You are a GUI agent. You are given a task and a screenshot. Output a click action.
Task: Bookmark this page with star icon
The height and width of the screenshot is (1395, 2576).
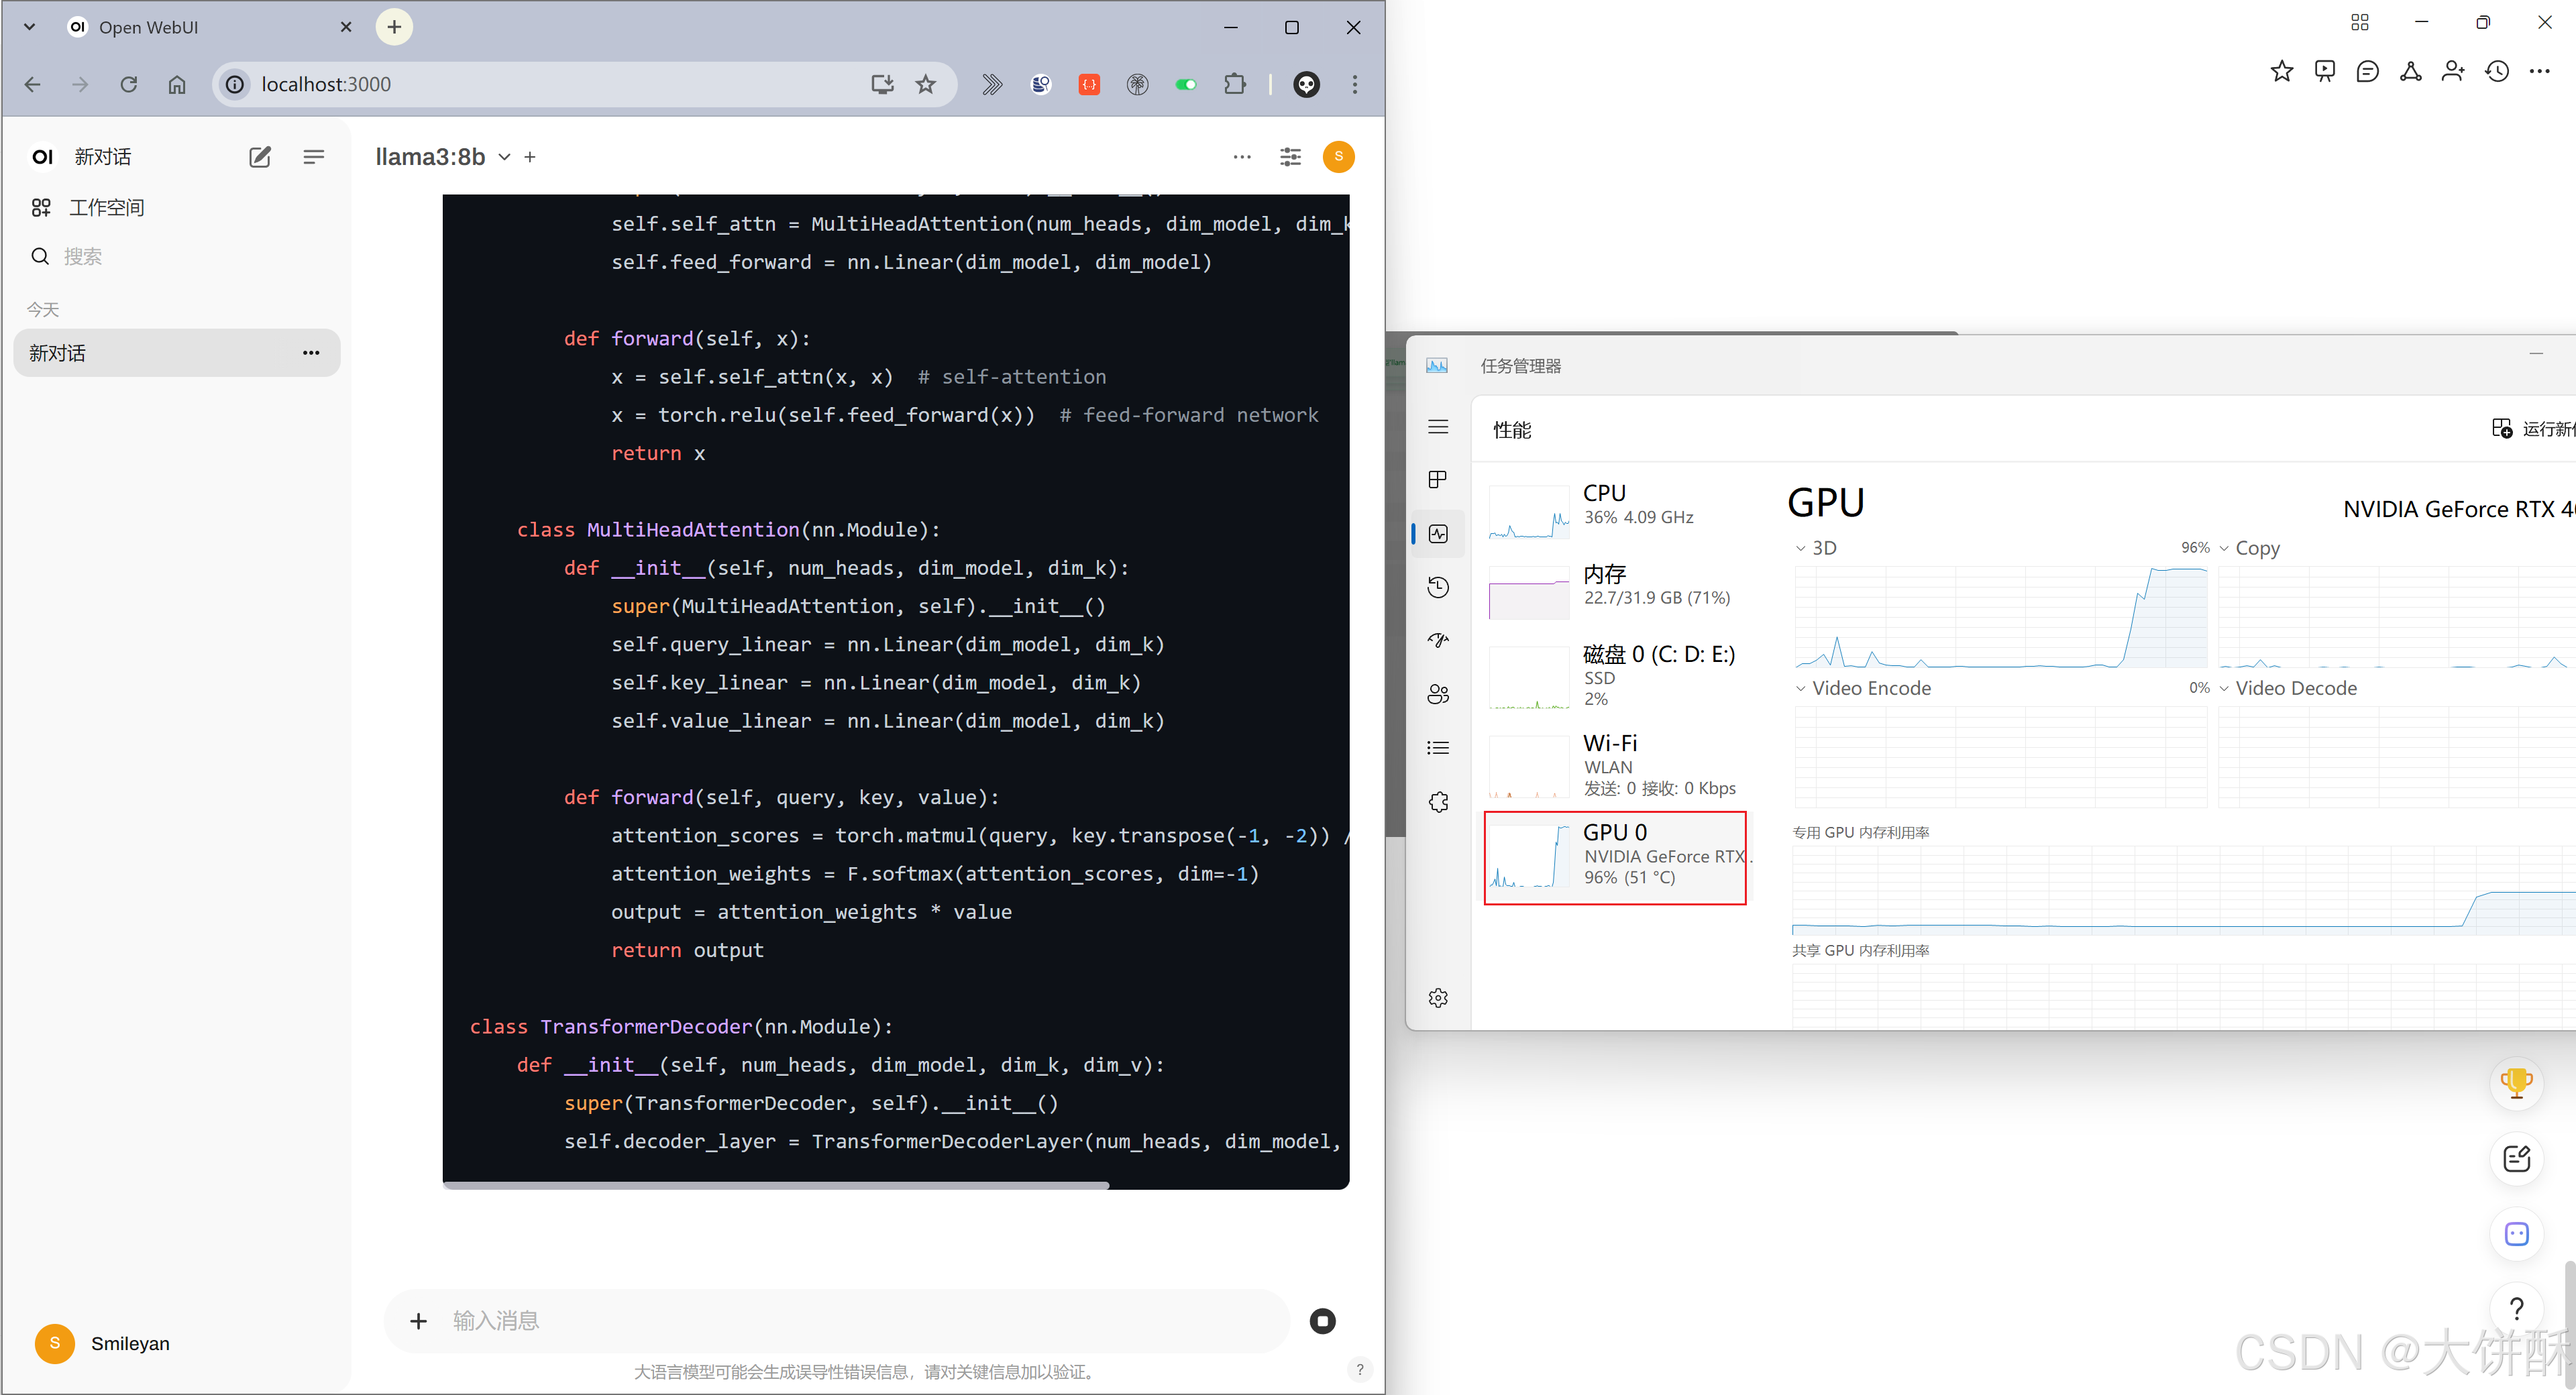point(926,85)
